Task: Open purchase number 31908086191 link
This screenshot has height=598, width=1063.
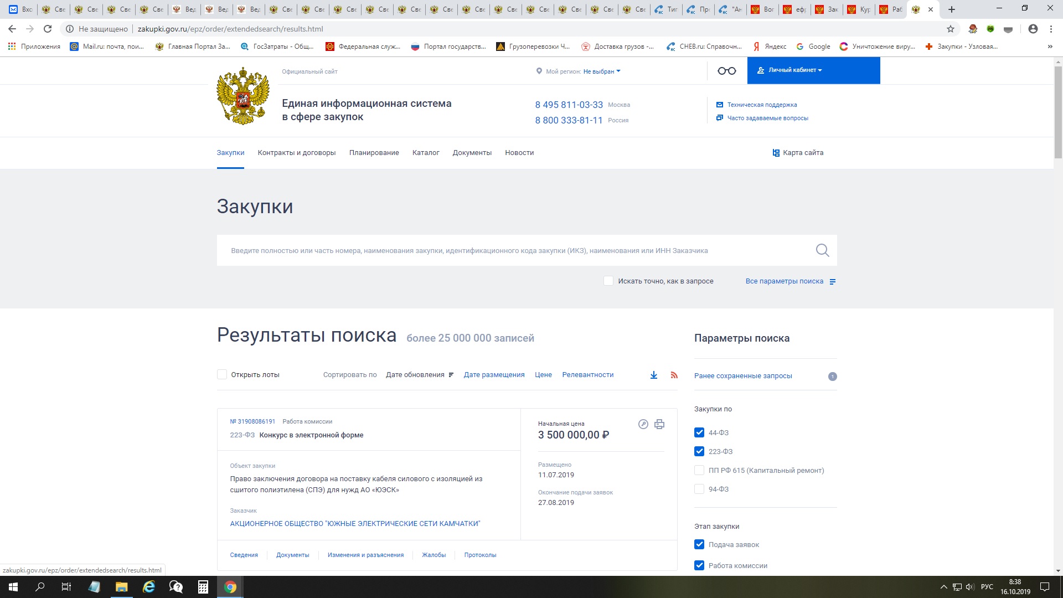Action: pos(252,421)
